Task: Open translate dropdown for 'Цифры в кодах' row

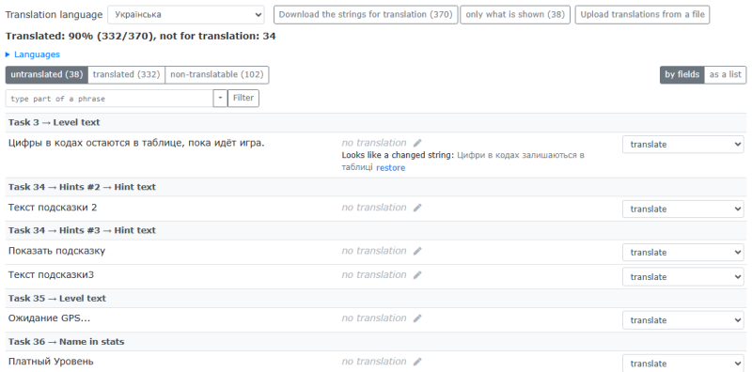Action: (x=683, y=145)
